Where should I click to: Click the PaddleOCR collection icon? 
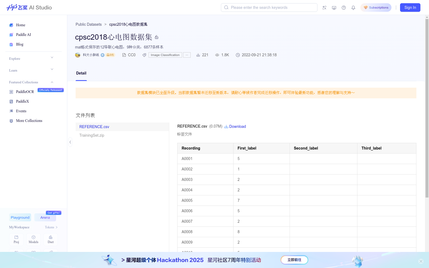click(x=11, y=92)
